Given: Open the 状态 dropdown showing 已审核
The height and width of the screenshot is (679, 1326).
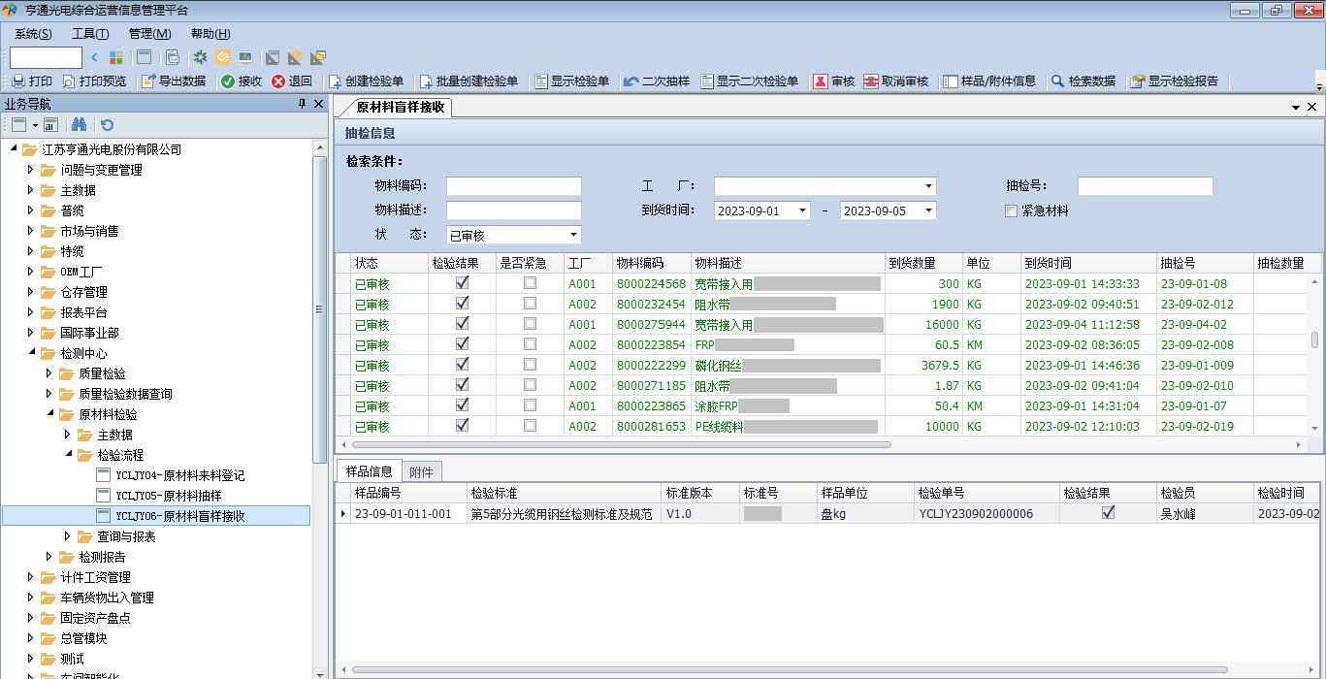Looking at the screenshot, I should pos(573,235).
